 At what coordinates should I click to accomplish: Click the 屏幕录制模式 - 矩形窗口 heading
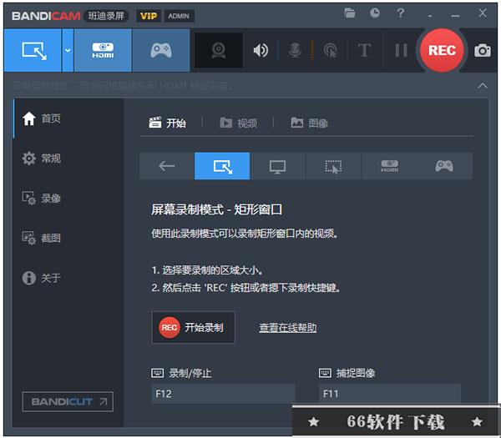click(216, 209)
